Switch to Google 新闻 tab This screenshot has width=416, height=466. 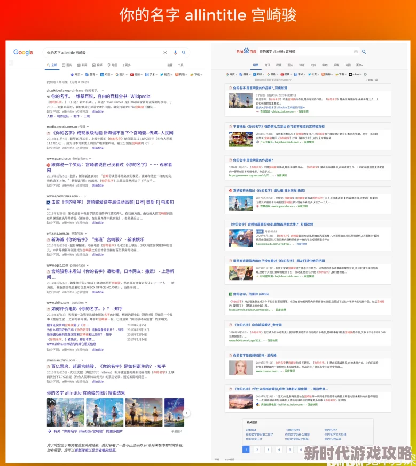(82, 65)
